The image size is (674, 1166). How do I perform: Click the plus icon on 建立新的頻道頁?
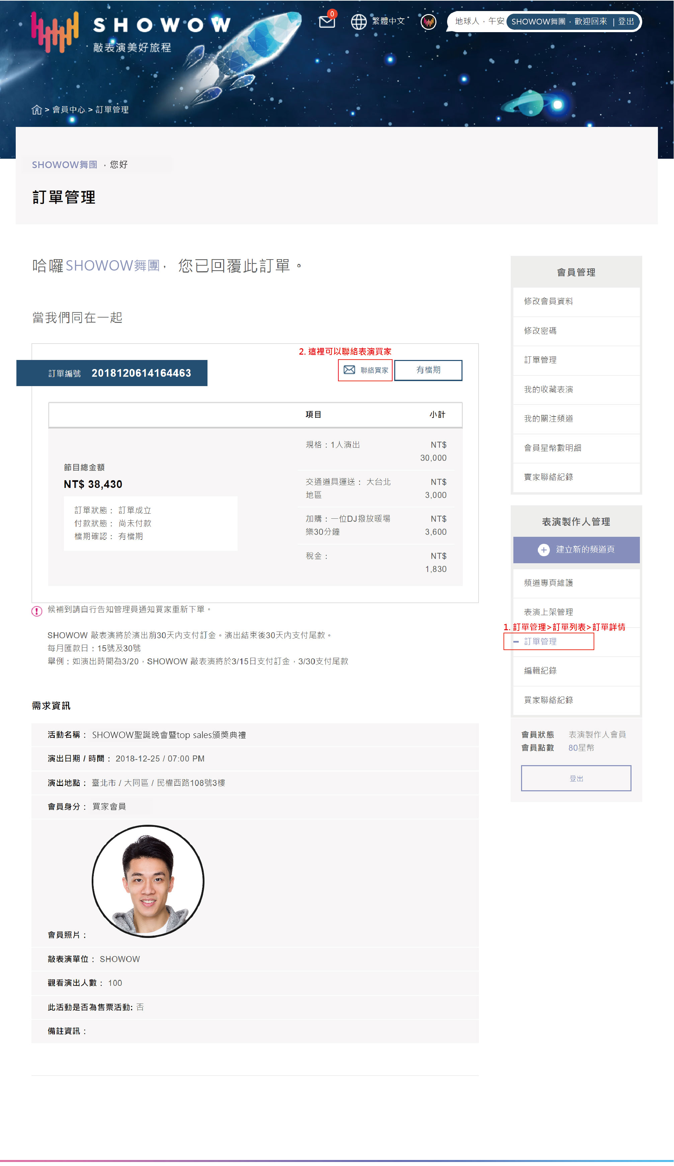[x=543, y=550]
